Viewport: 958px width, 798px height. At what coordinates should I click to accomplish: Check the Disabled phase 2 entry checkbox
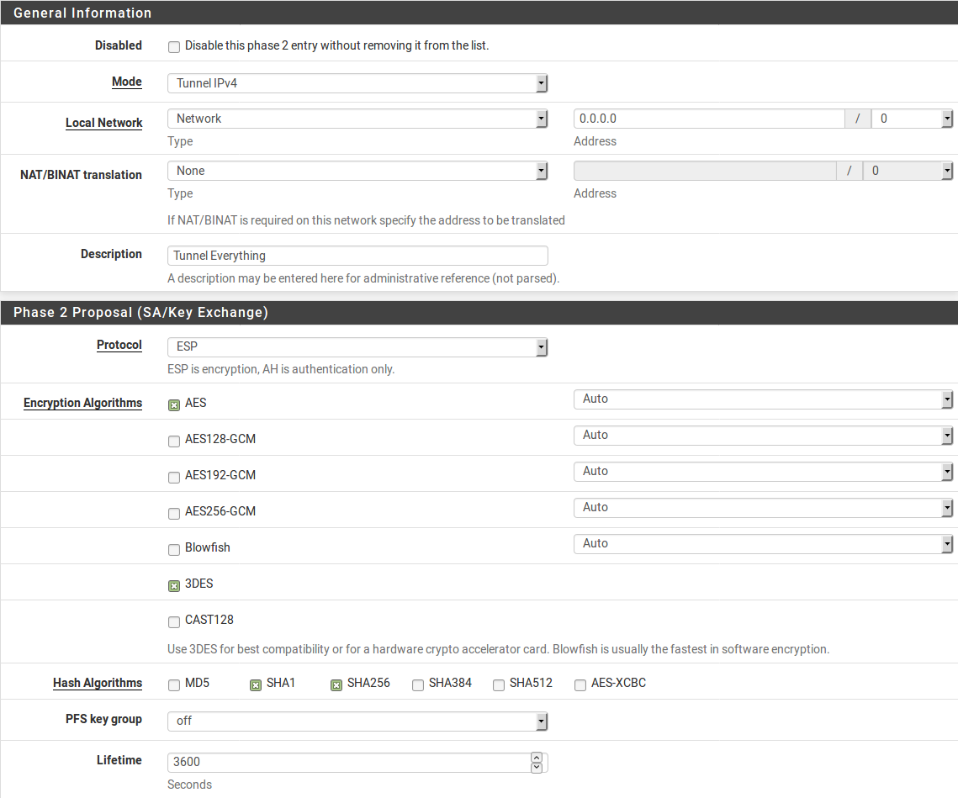174,47
